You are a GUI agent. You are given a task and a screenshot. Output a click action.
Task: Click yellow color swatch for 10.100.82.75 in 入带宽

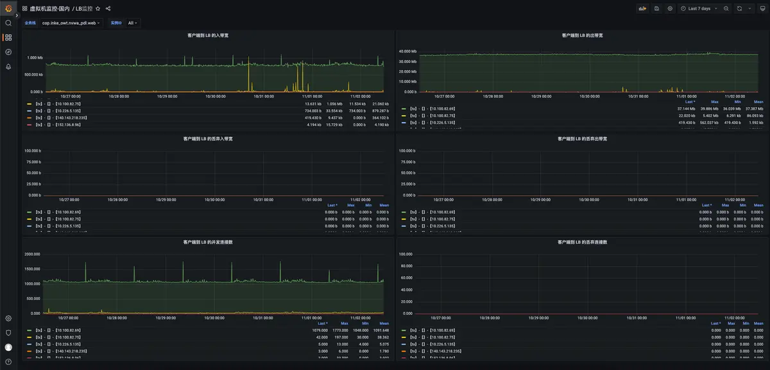(29, 103)
